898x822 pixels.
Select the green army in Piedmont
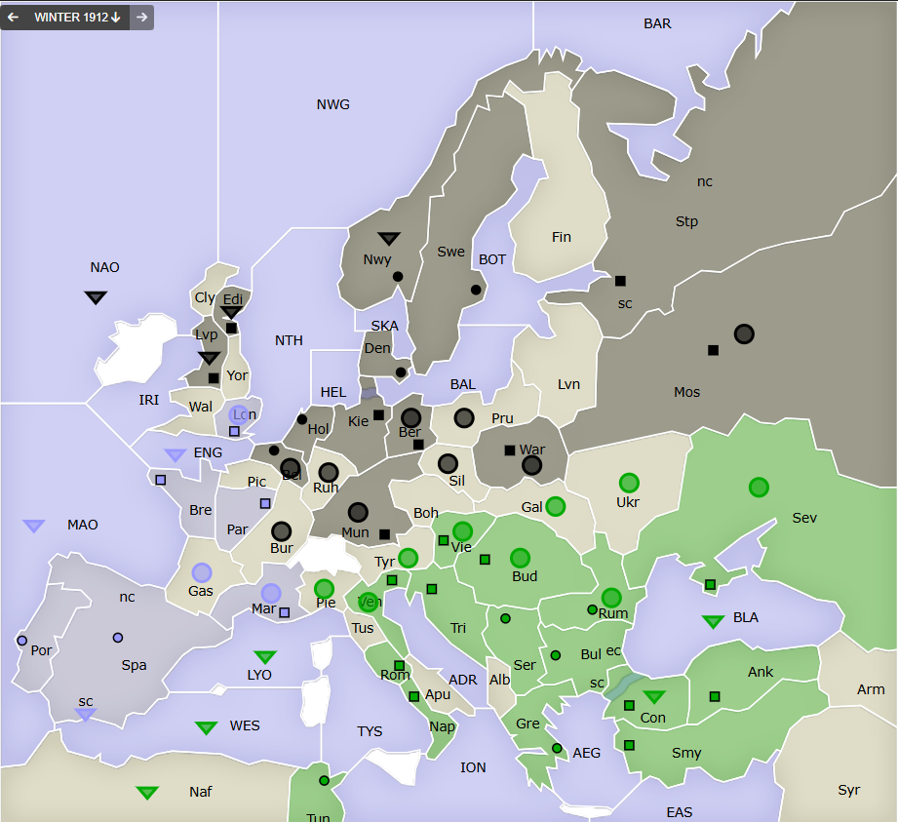pyautogui.click(x=324, y=589)
